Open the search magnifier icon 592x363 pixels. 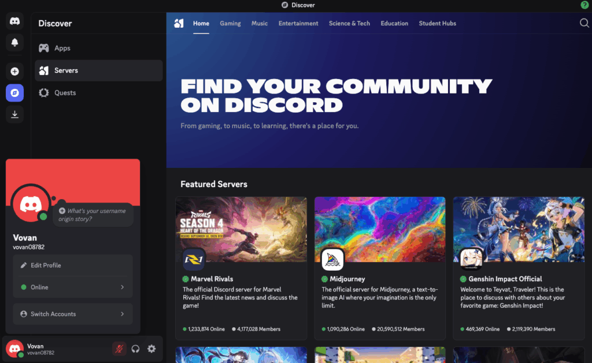584,23
